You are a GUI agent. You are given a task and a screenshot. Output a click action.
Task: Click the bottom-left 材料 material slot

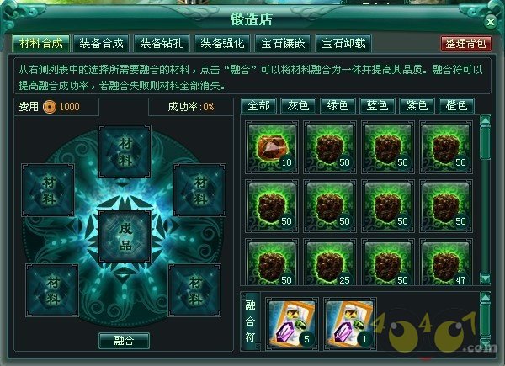tap(52, 290)
